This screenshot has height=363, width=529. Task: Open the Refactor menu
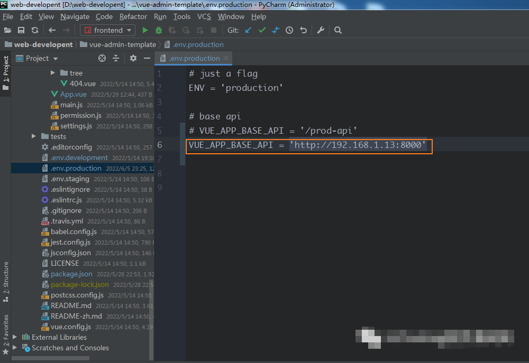(133, 16)
